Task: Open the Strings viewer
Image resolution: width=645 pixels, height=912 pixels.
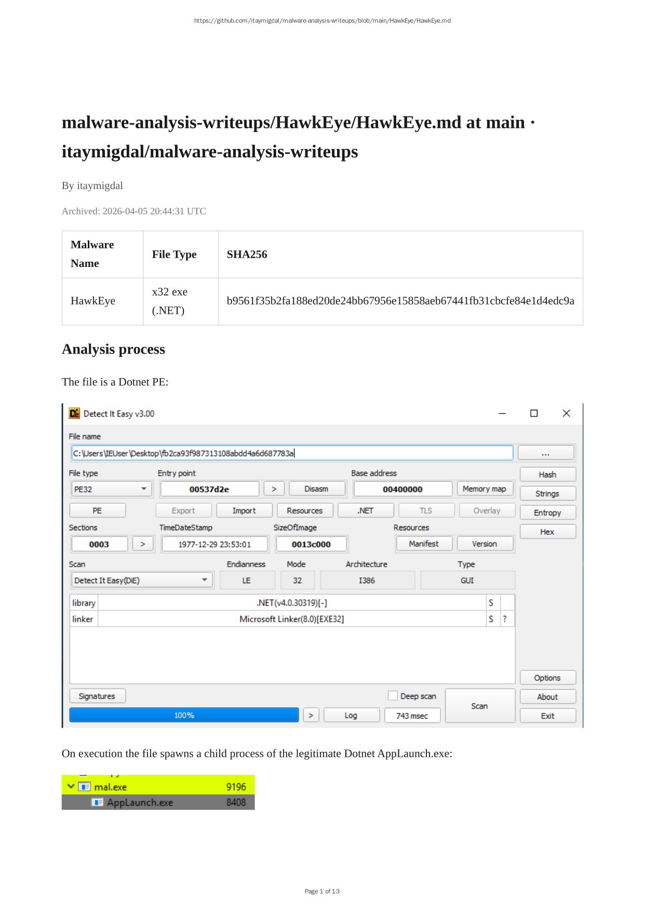Action: point(547,493)
